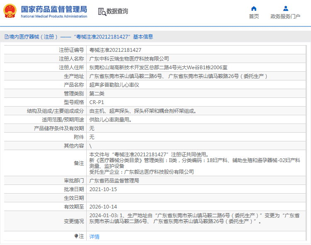Select the 生产地址 value cell
311x245 pixels.
click(x=178, y=76)
